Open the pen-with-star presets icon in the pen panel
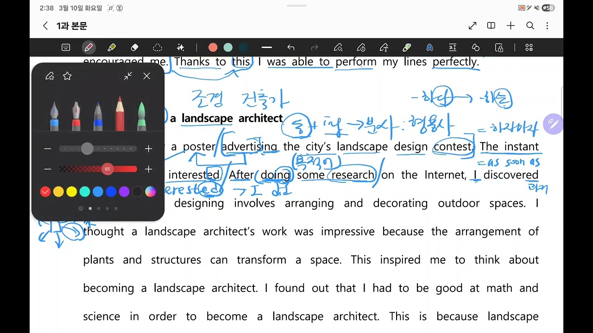 (x=50, y=76)
